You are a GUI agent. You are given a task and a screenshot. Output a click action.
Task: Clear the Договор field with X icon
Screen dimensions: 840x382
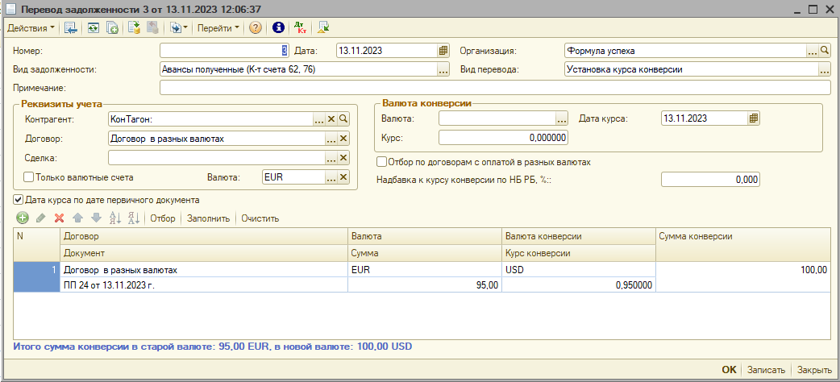coord(343,139)
